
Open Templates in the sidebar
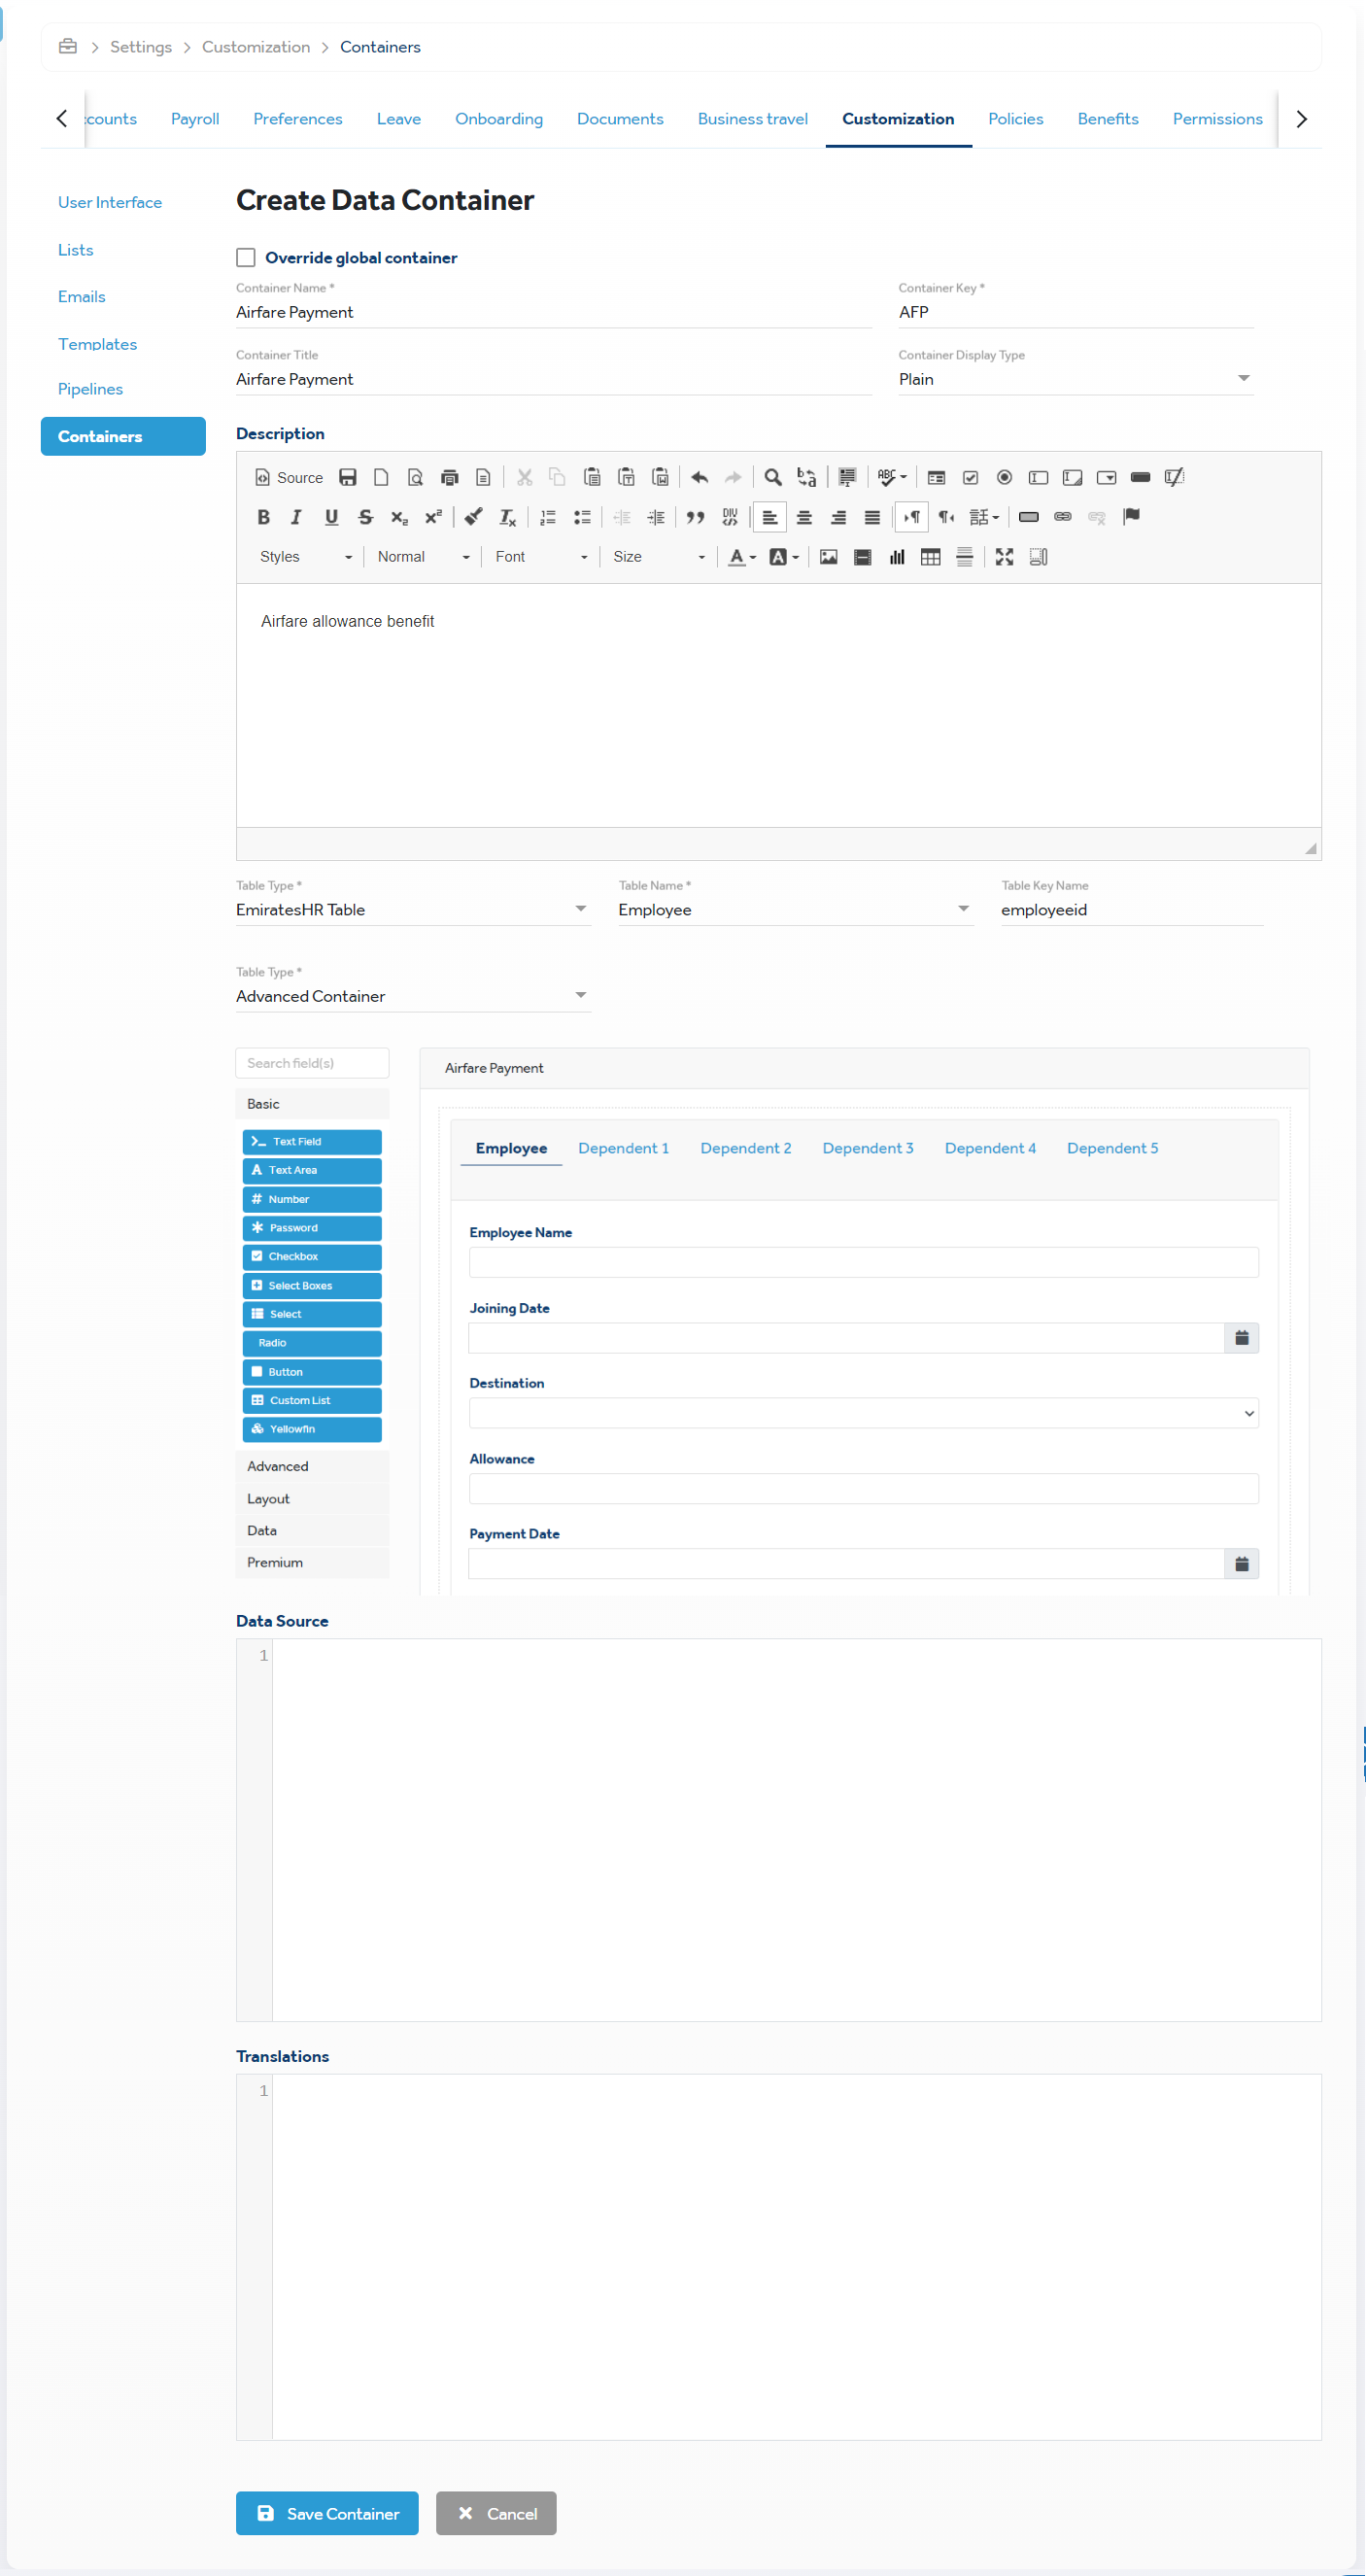97,344
